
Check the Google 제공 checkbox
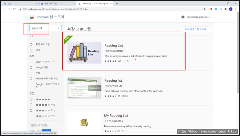click(31, 68)
